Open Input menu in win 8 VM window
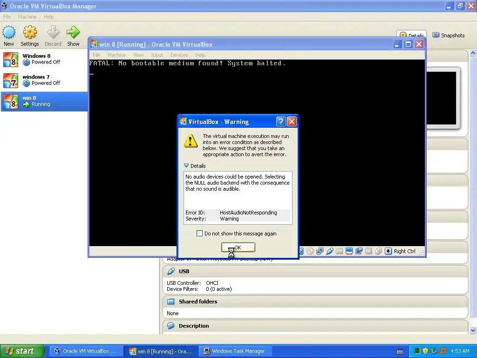The width and height of the screenshot is (477, 358). (157, 55)
